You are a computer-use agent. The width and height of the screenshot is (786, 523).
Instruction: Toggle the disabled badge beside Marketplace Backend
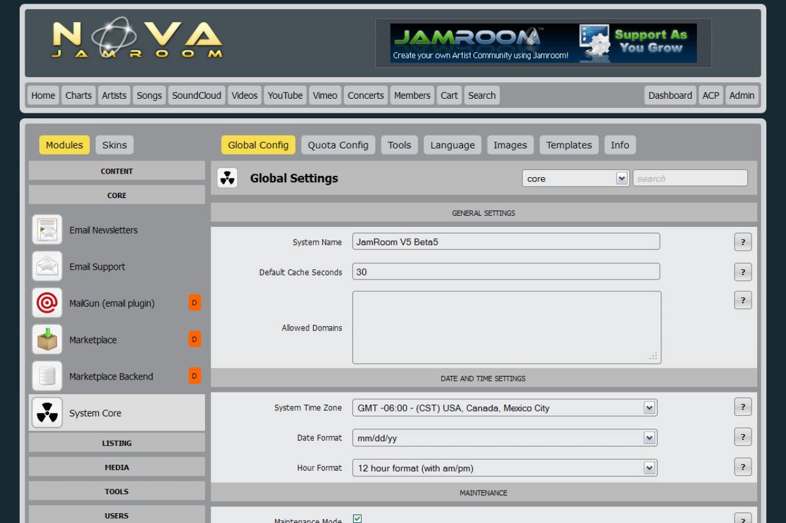(x=195, y=376)
